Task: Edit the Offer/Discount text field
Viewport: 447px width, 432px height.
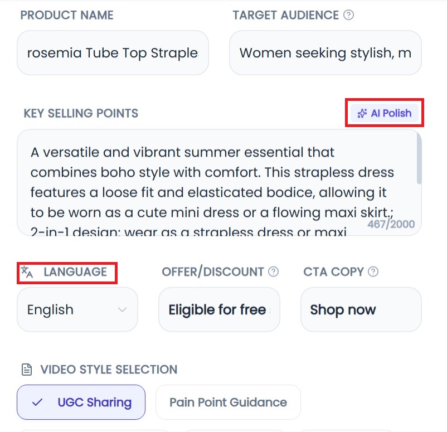Action: [x=219, y=310]
